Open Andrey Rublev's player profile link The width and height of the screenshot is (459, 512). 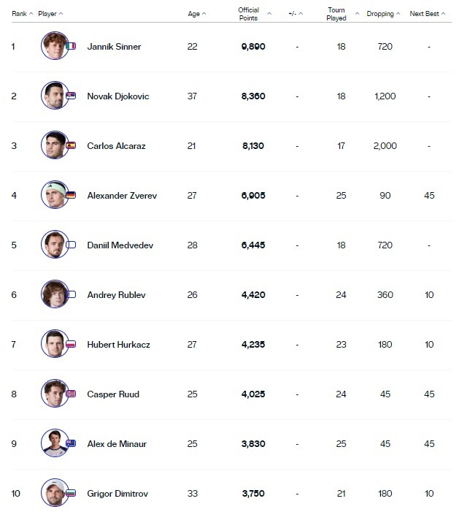point(116,294)
